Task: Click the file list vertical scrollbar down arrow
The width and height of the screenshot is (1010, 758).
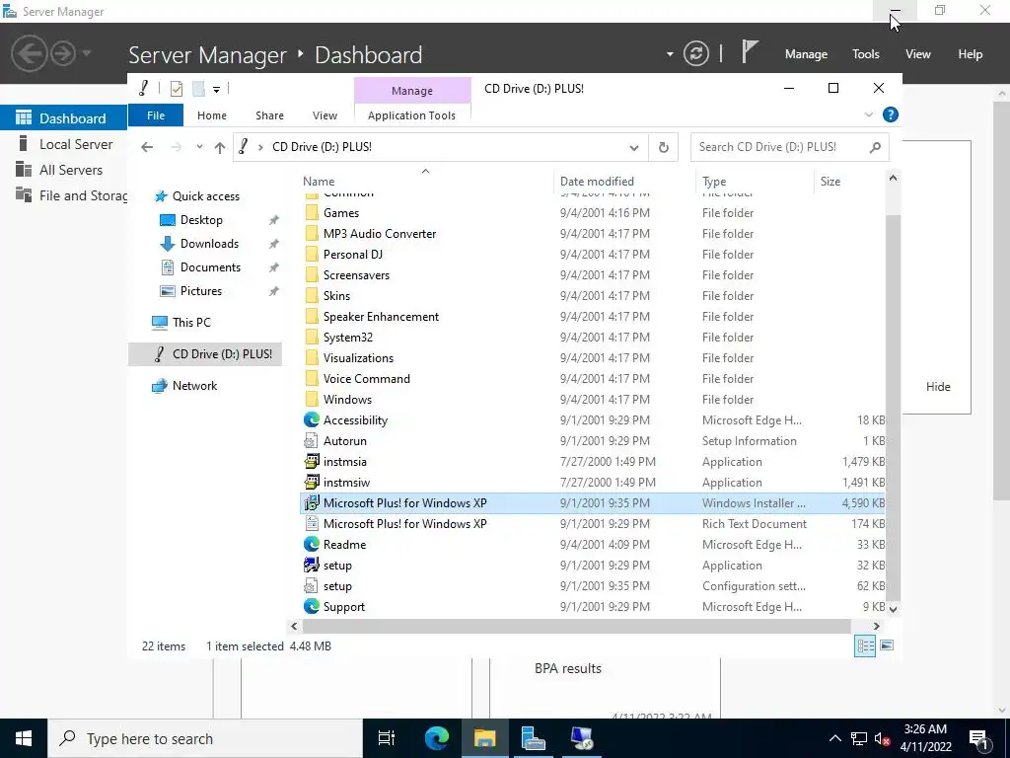Action: click(x=893, y=608)
